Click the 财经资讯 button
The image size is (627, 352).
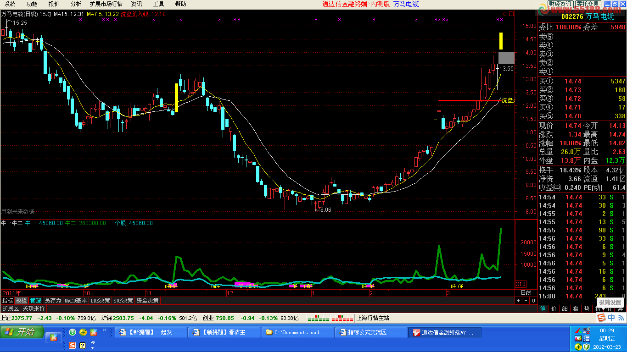[x=560, y=4]
